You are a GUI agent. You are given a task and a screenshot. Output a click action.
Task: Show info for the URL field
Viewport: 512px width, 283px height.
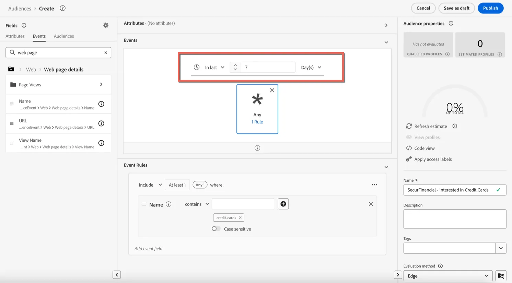pyautogui.click(x=101, y=123)
